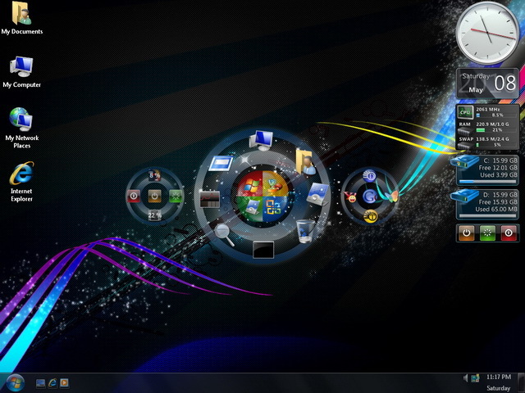Click the green drive quadrant in center orb

pyautogui.click(x=250, y=209)
